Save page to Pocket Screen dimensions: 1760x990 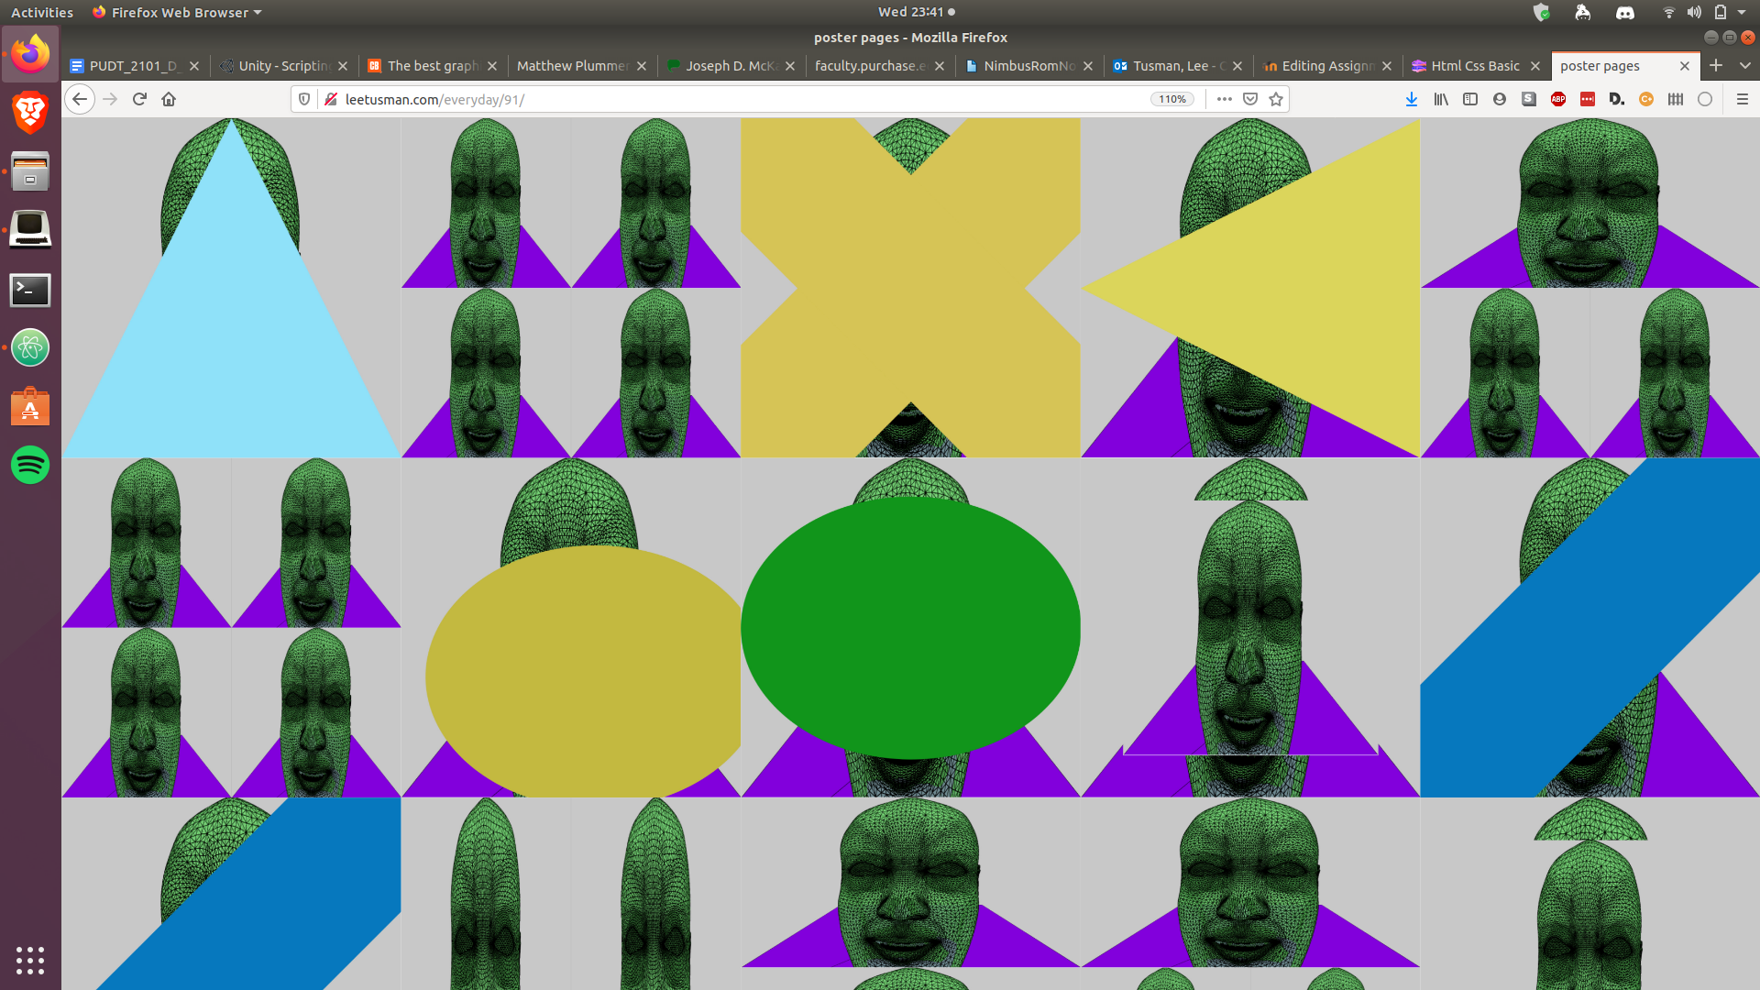point(1250,99)
